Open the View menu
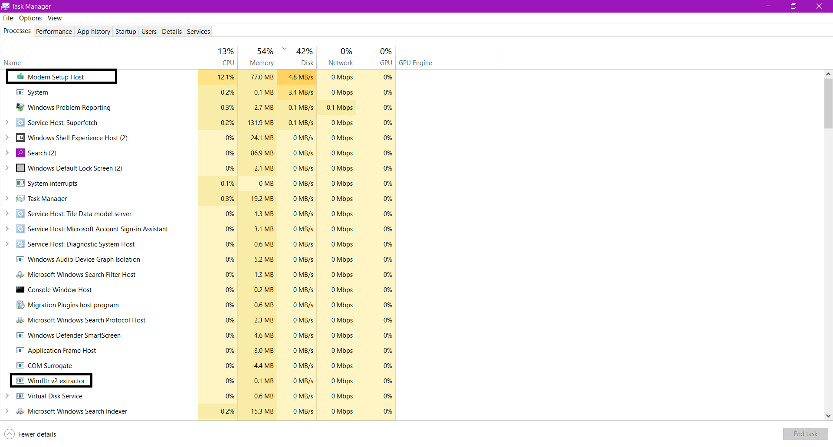Viewport: 833px width, 447px height. [55, 18]
